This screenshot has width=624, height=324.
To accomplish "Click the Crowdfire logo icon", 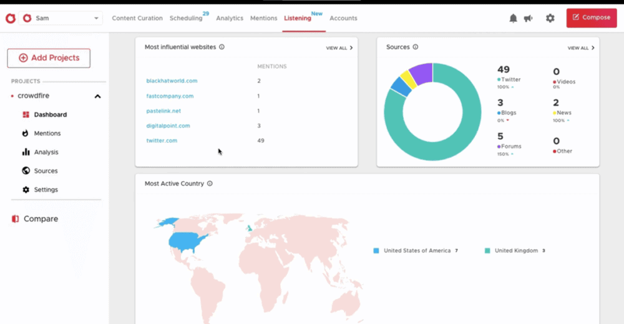I will coord(11,18).
